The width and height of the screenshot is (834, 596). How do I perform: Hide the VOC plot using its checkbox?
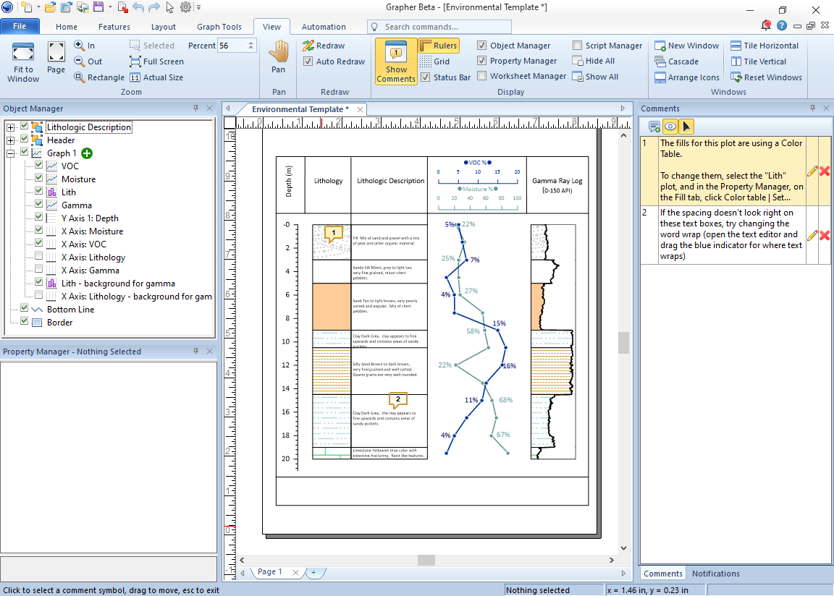click(39, 166)
